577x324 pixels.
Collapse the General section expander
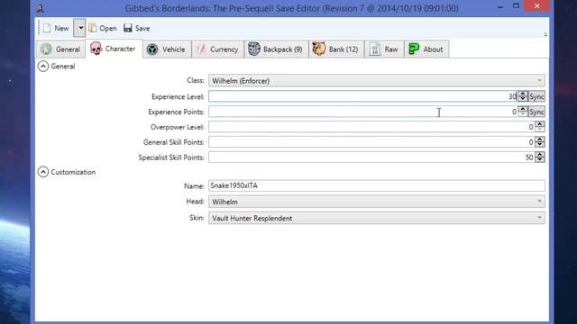(43, 66)
